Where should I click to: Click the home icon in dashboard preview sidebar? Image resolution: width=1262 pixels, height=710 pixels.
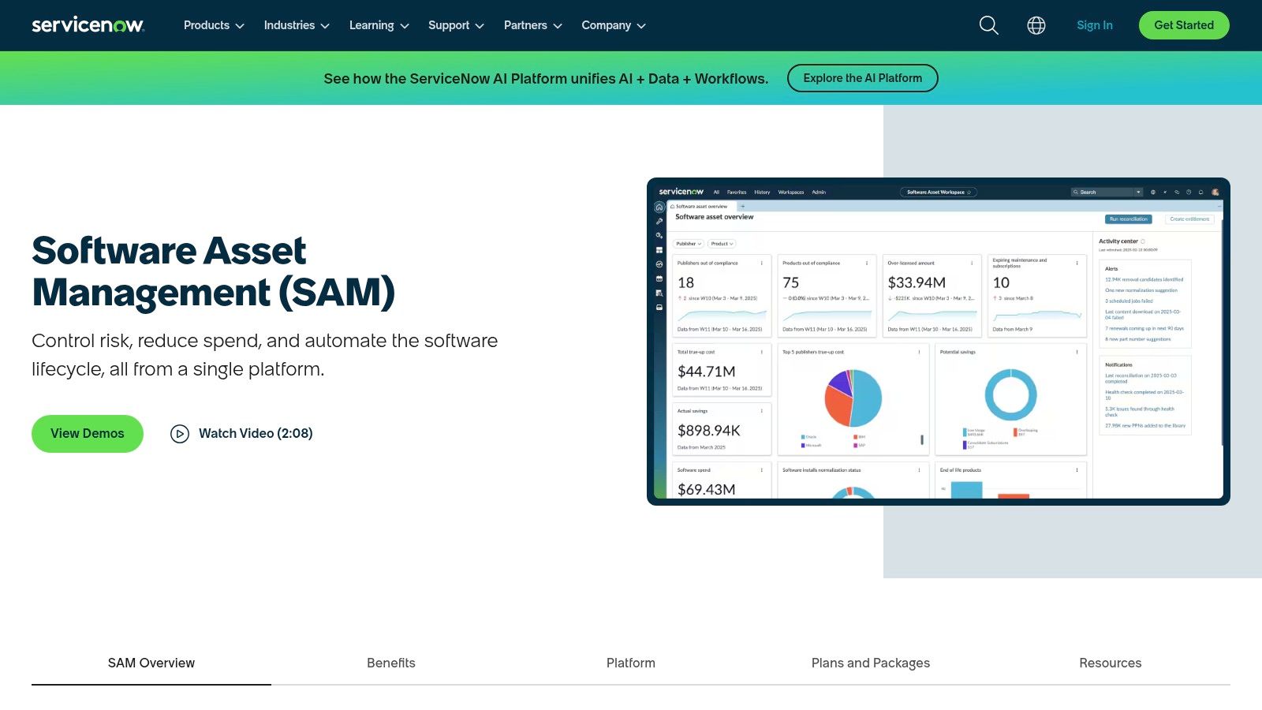pyautogui.click(x=659, y=207)
